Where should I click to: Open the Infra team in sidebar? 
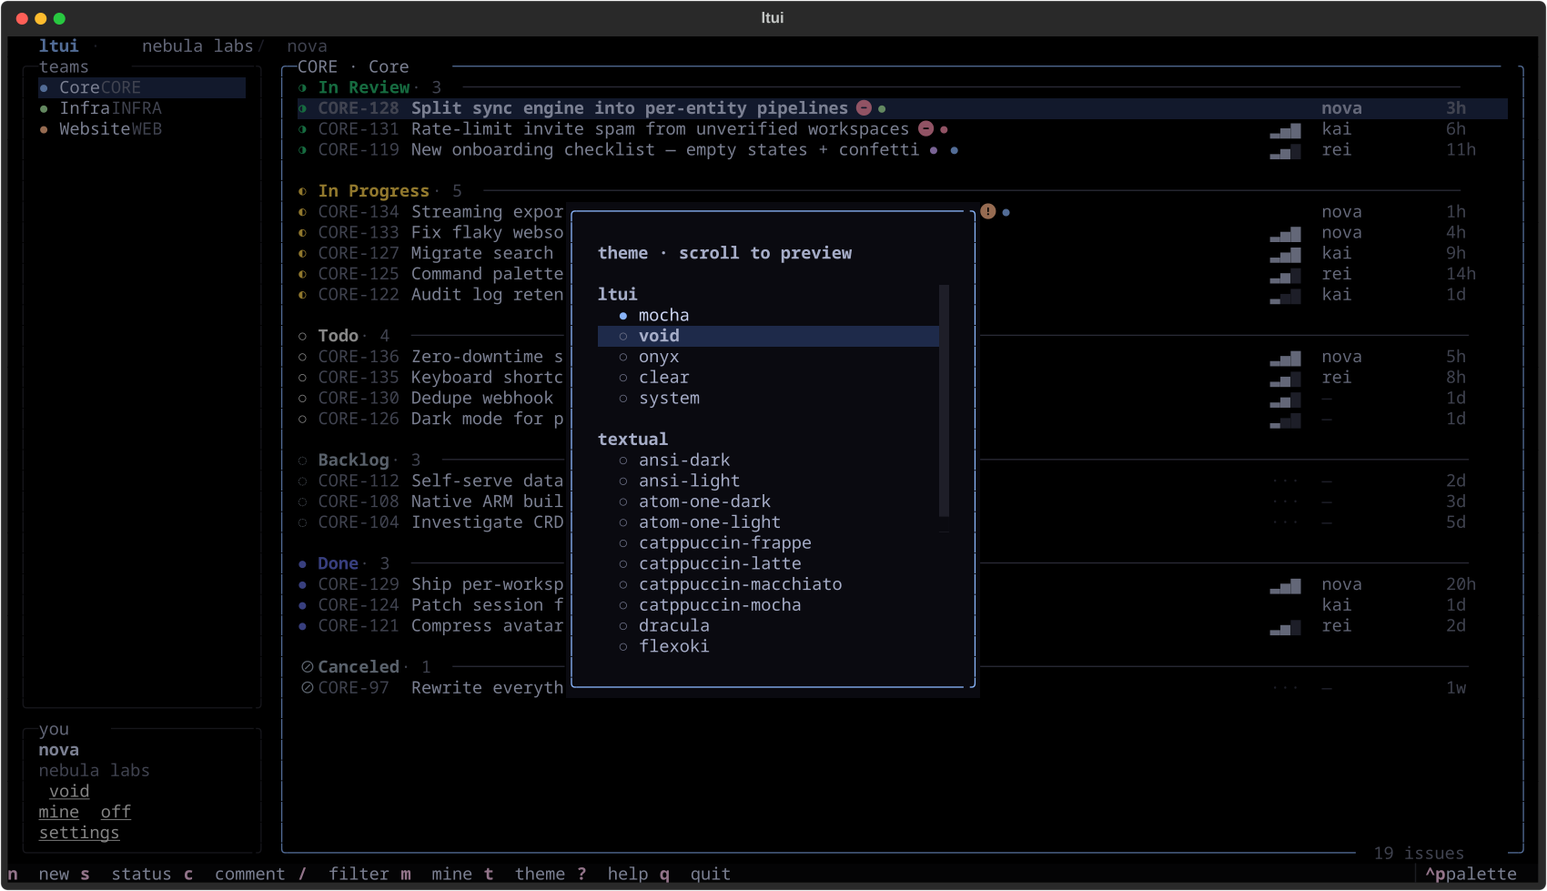tap(142, 108)
